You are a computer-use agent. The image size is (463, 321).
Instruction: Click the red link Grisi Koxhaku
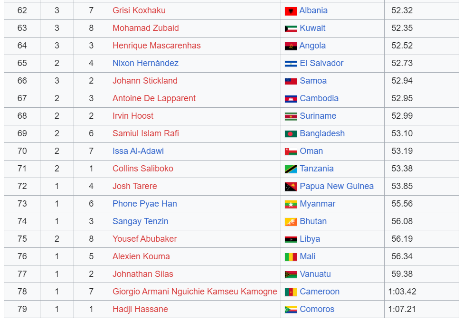[x=139, y=10]
